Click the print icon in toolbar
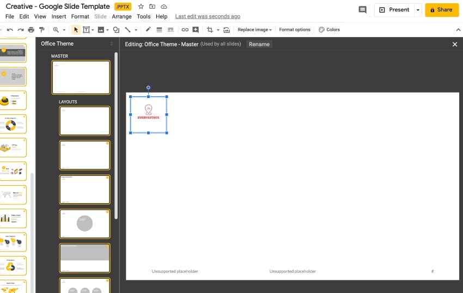 32,30
